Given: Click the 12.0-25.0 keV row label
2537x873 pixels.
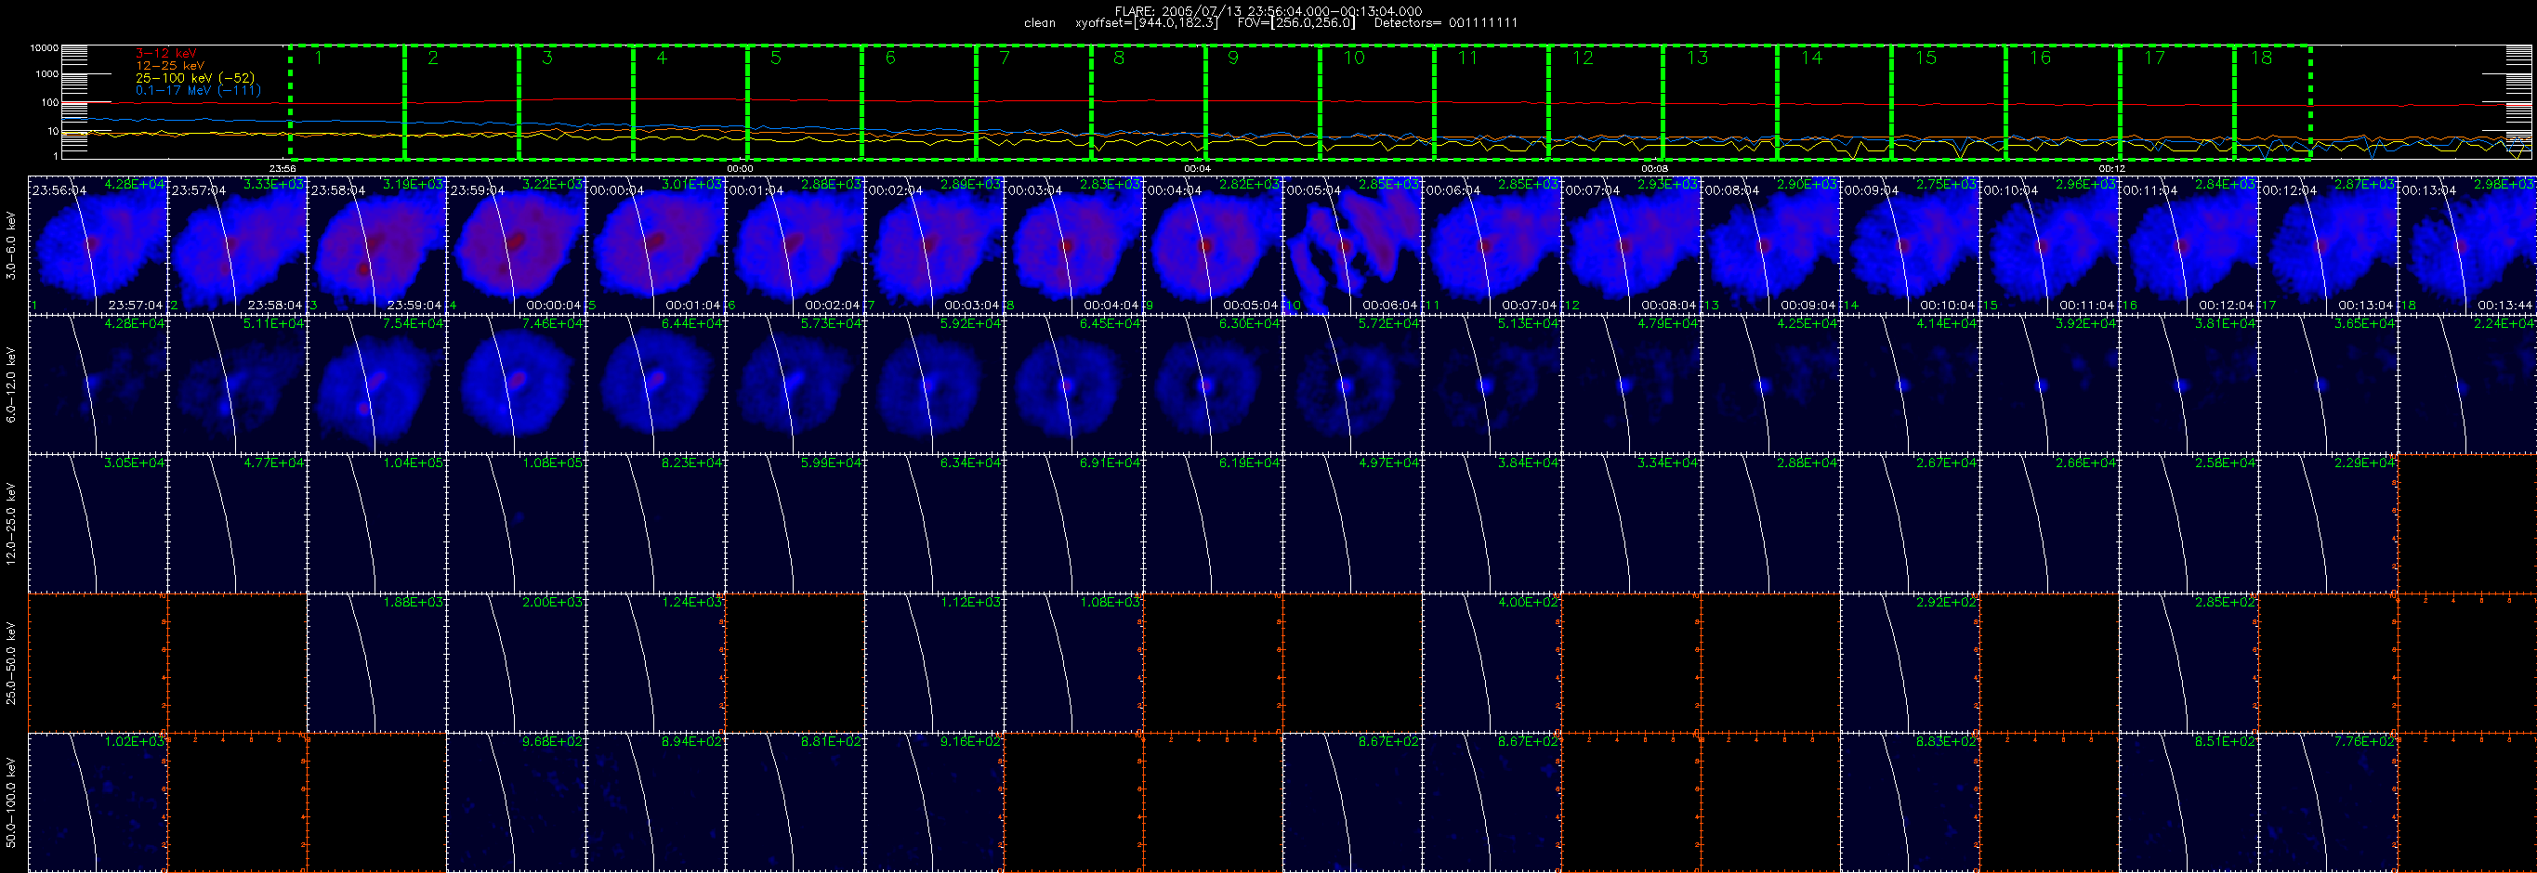Looking at the screenshot, I should pos(11,524).
